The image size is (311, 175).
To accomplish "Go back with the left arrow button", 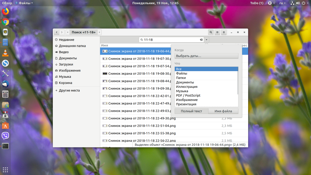I will tap(56, 32).
